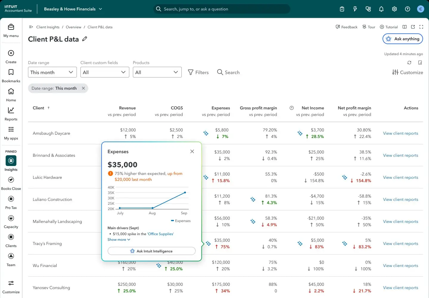Open Team in sidebar
This screenshot has width=429, height=298.
tap(11, 260)
